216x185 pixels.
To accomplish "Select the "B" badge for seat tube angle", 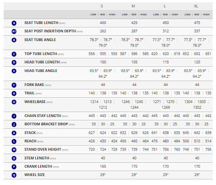I will (14, 40).
